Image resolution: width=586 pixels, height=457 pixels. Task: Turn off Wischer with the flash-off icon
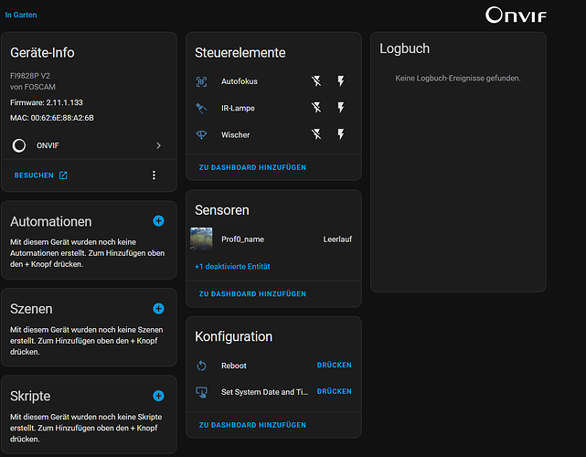316,134
